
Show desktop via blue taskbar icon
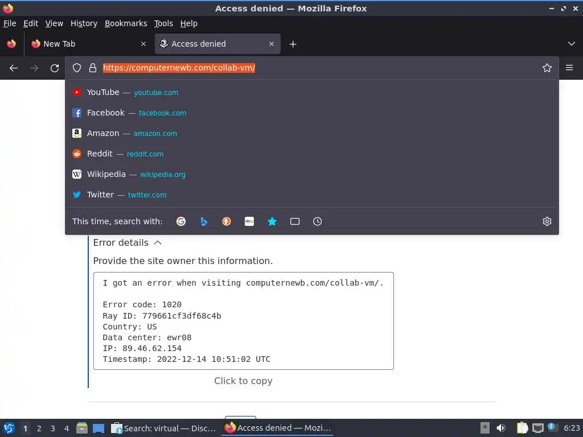pyautogui.click(x=98, y=428)
